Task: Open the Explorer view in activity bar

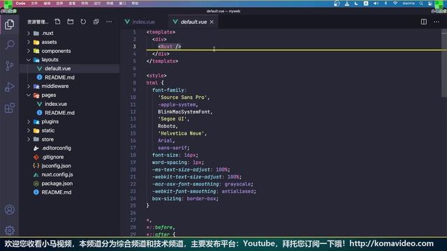Action: [9, 24]
